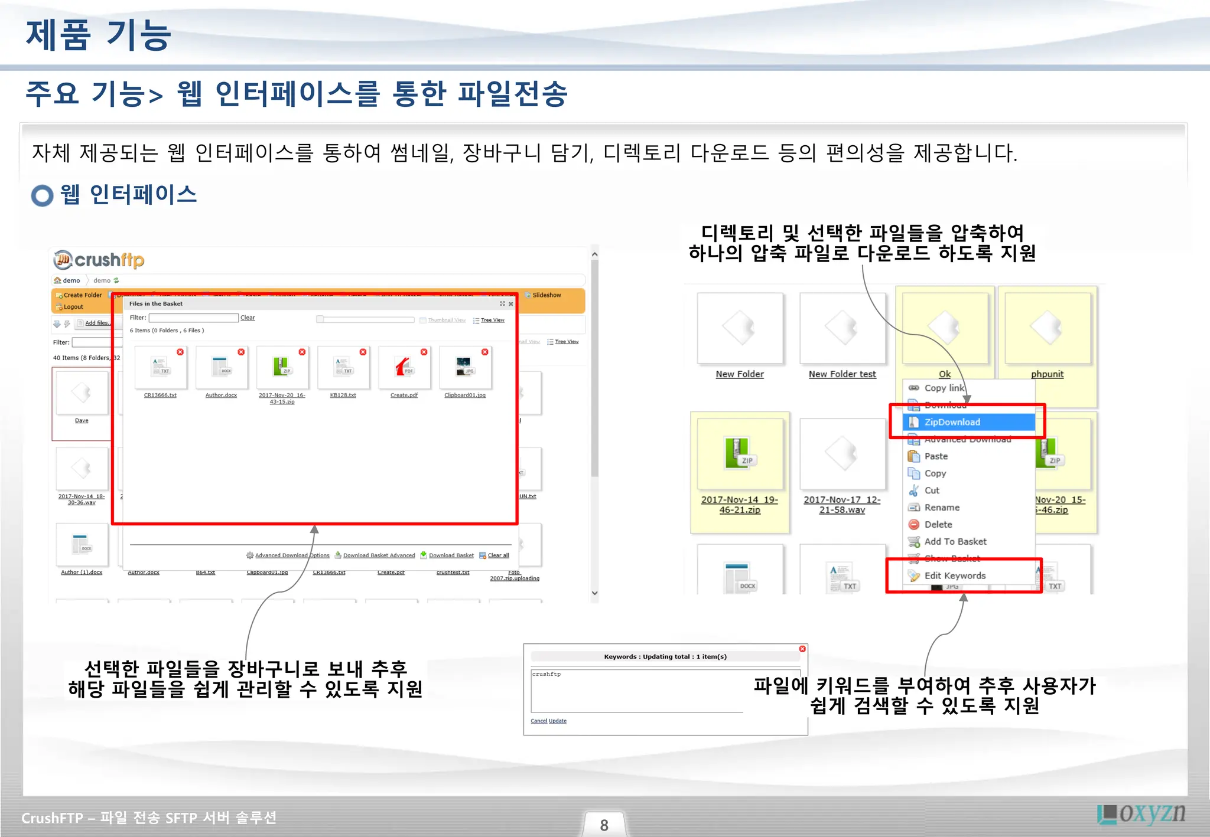Choose Rename from the context menu
The width and height of the screenshot is (1210, 837).
point(970,508)
